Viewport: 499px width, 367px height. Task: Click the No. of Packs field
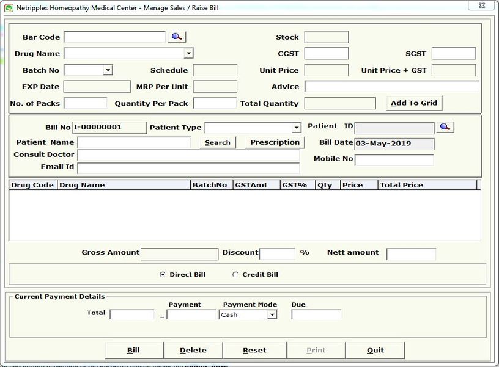(85, 103)
